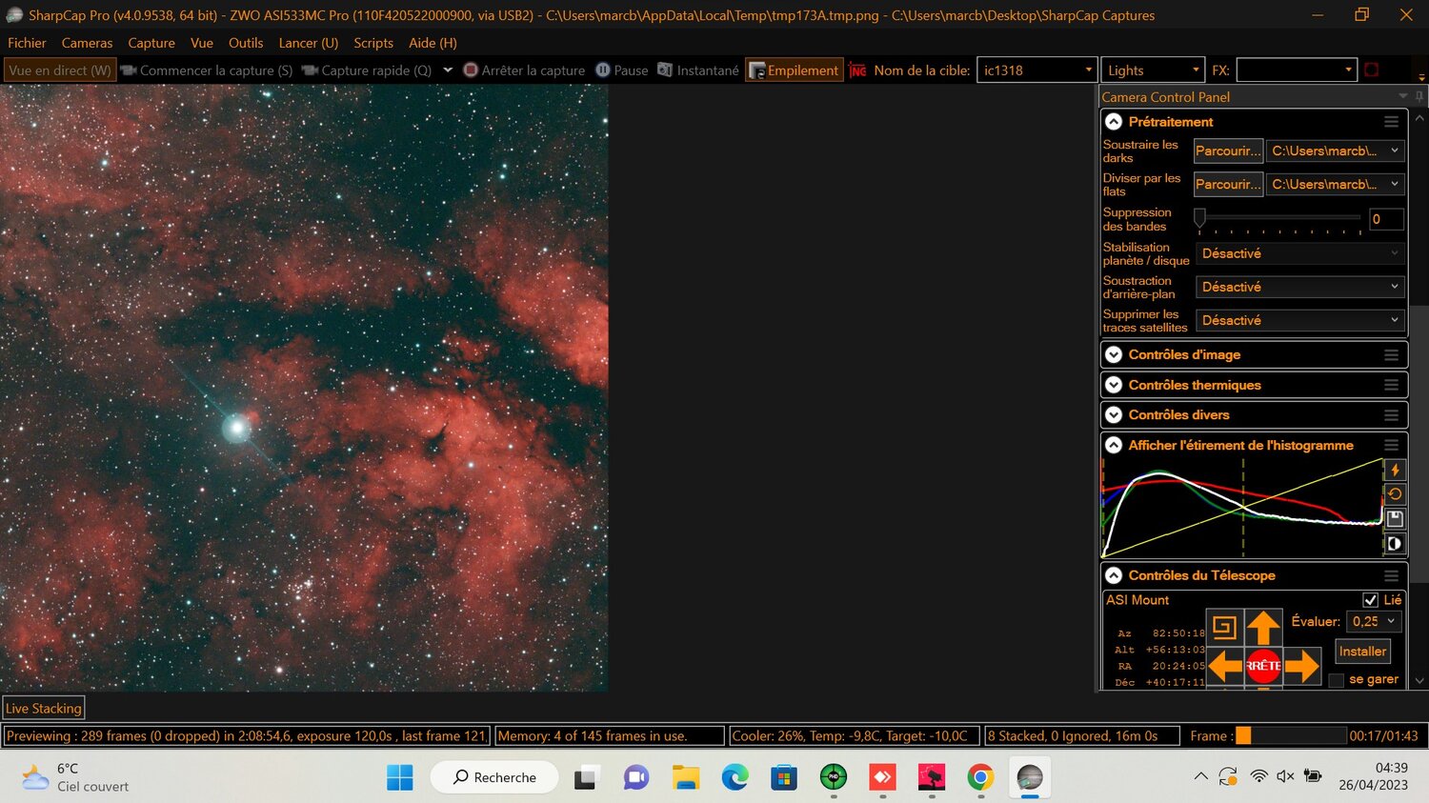Collapse the histogram stretch section
The height and width of the screenshot is (803, 1429).
pos(1114,445)
